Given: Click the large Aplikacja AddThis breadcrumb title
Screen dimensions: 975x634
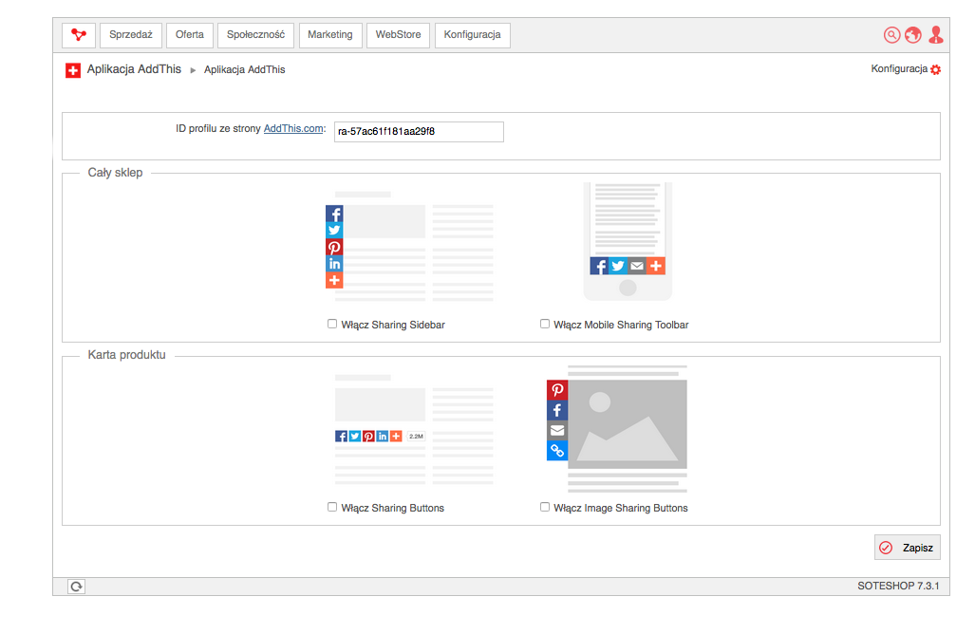Looking at the screenshot, I should [134, 69].
